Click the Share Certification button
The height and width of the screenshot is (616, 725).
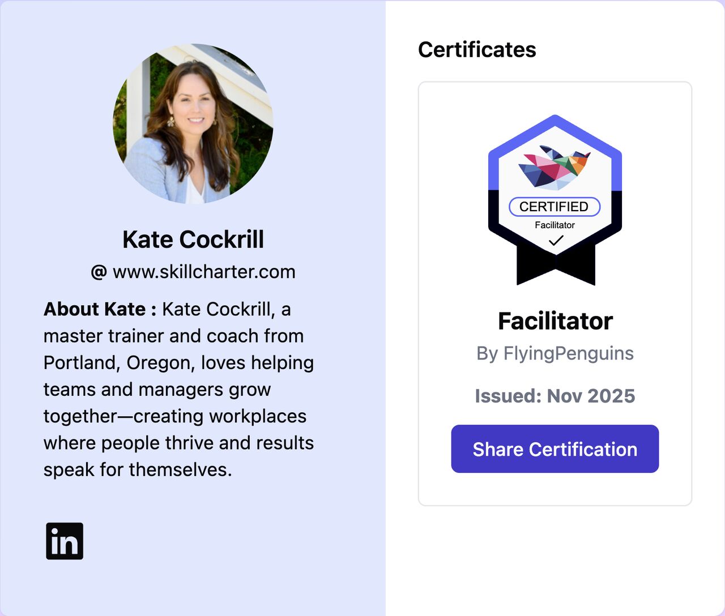555,449
